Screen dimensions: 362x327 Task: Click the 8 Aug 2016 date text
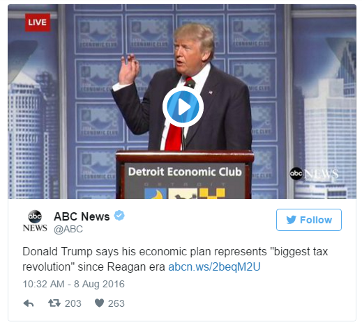[99, 284]
